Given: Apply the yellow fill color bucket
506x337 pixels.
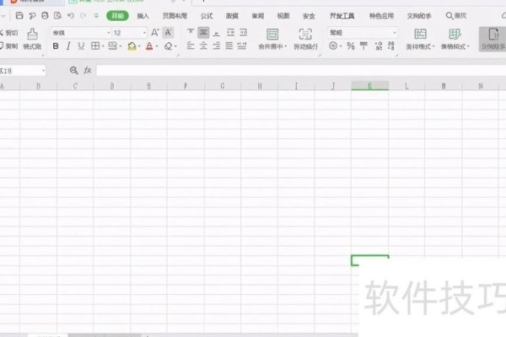Looking at the screenshot, I should [x=132, y=46].
